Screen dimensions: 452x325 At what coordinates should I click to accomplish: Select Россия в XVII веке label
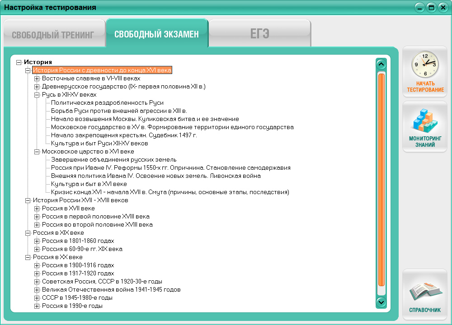pyautogui.click(x=68, y=209)
